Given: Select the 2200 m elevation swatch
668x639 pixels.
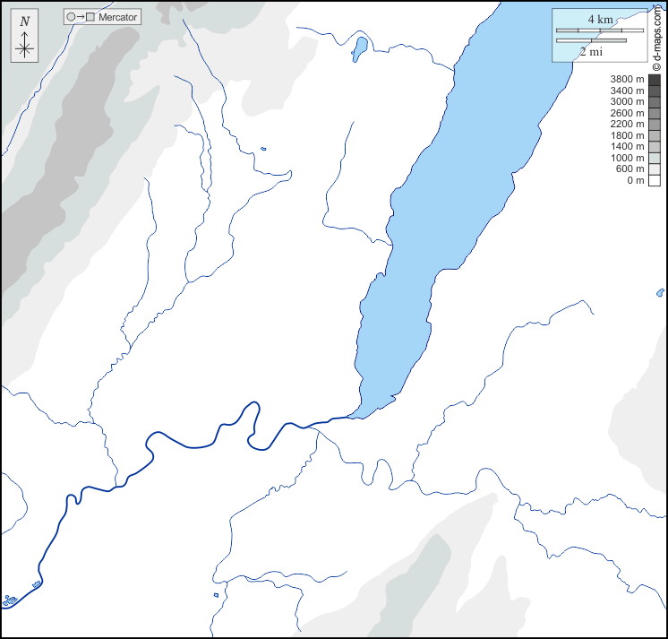Looking at the screenshot, I should click(x=655, y=125).
